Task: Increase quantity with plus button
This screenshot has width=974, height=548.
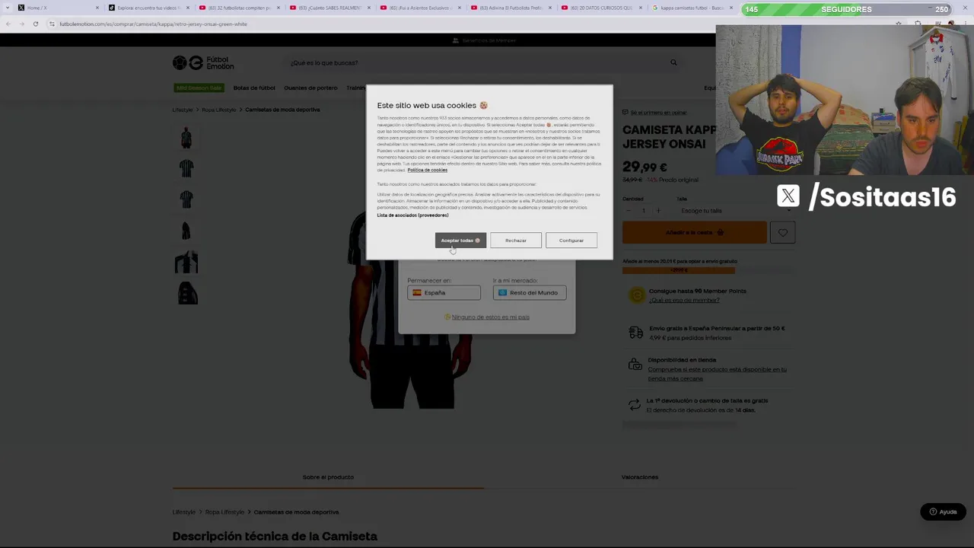Action: point(658,211)
